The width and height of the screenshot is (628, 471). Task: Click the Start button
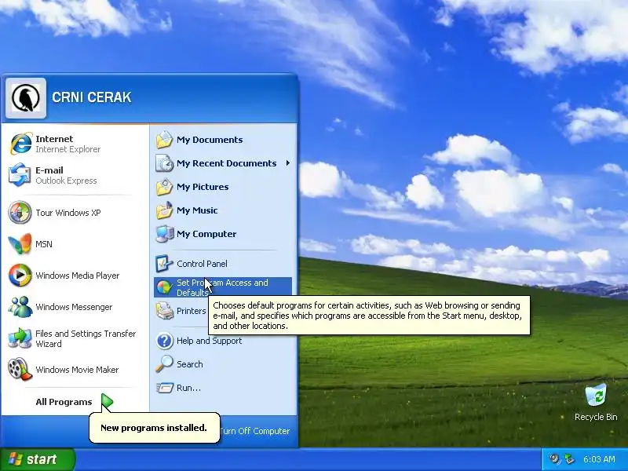tap(38, 459)
